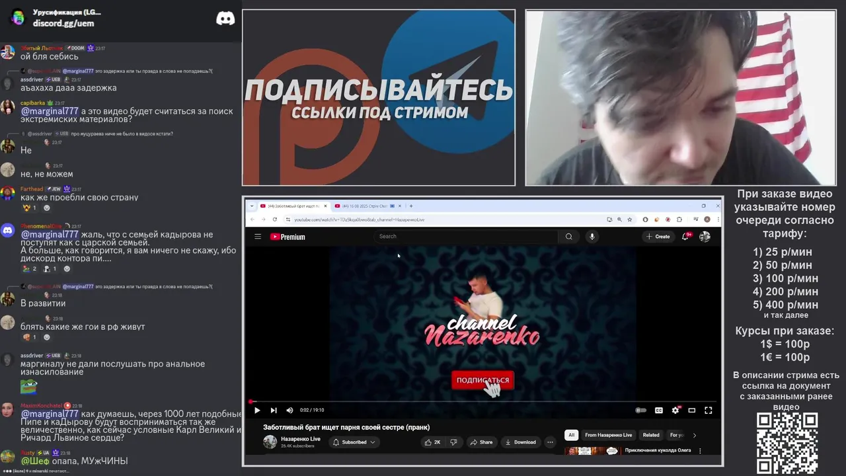
Task: Bookmark this page with the star
Action: click(x=629, y=219)
